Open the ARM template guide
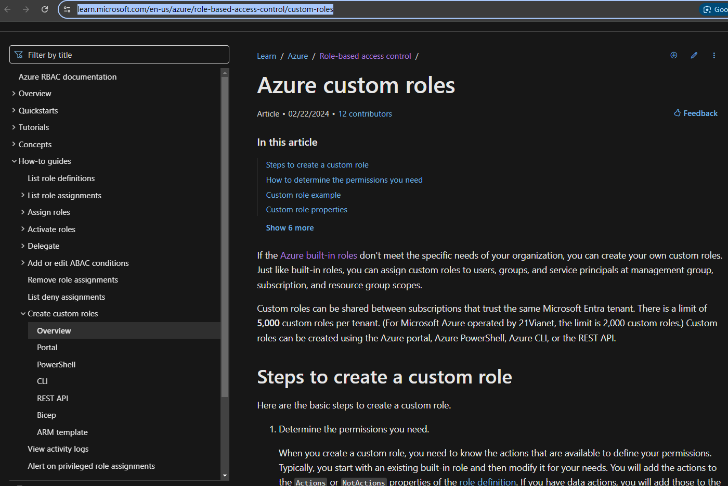728x486 pixels. [62, 432]
